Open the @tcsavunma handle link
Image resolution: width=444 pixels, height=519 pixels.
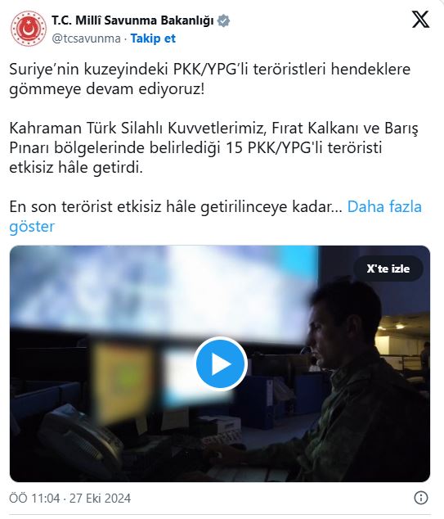click(87, 38)
